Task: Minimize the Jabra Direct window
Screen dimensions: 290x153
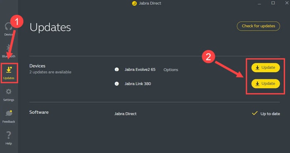Action: tap(259, 3)
